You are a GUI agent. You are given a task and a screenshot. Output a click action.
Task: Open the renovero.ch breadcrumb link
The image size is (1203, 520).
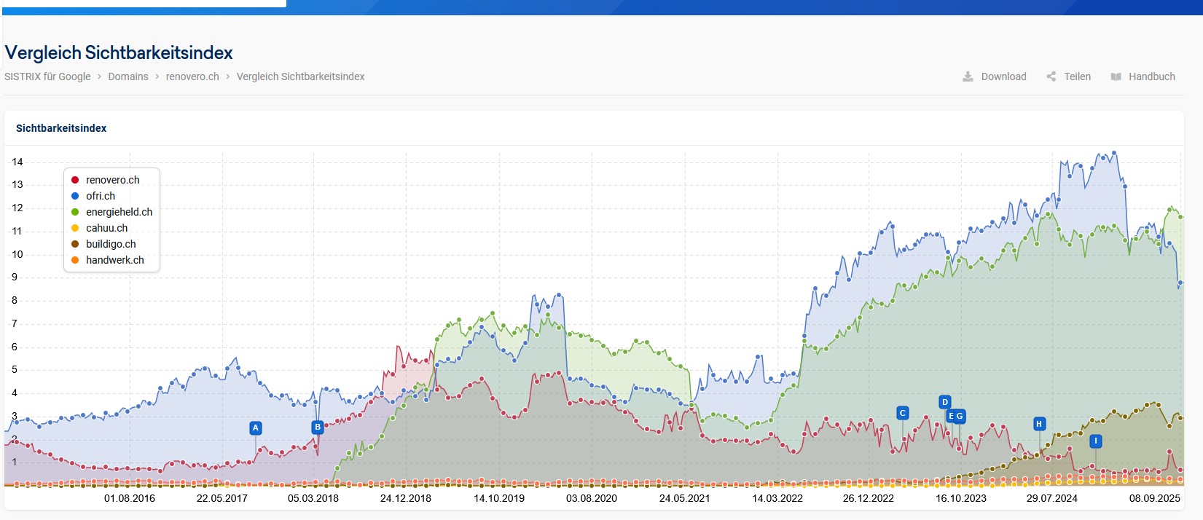(192, 76)
